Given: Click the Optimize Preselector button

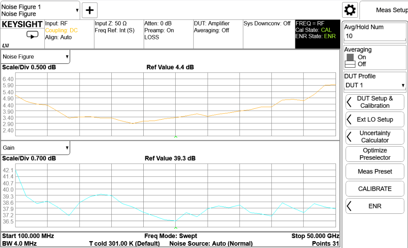Looking at the screenshot, I should (x=375, y=154).
